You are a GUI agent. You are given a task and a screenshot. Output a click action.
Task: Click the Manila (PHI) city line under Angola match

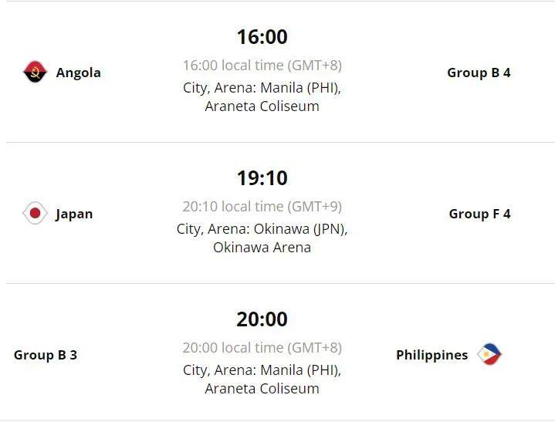coord(262,87)
